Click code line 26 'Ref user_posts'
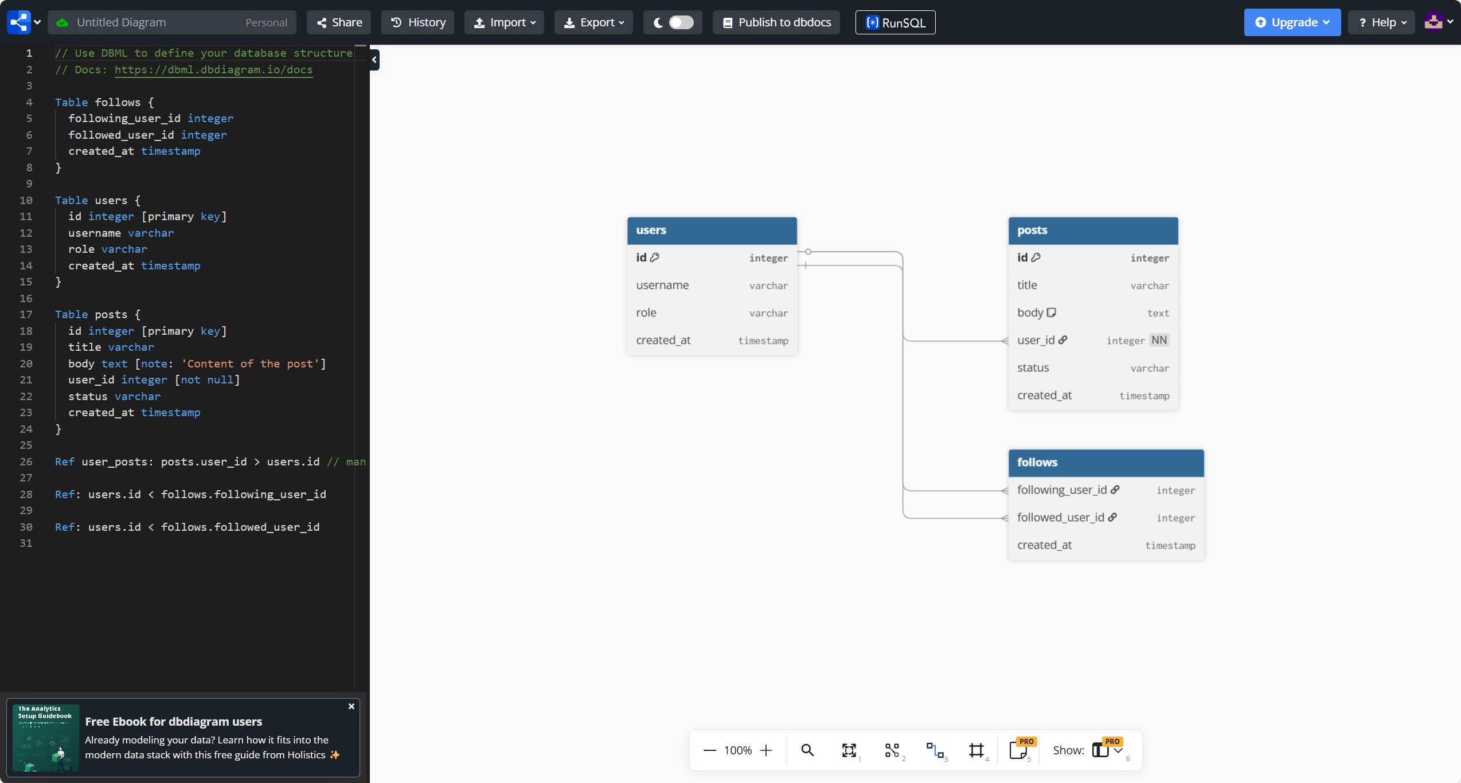 coord(210,461)
